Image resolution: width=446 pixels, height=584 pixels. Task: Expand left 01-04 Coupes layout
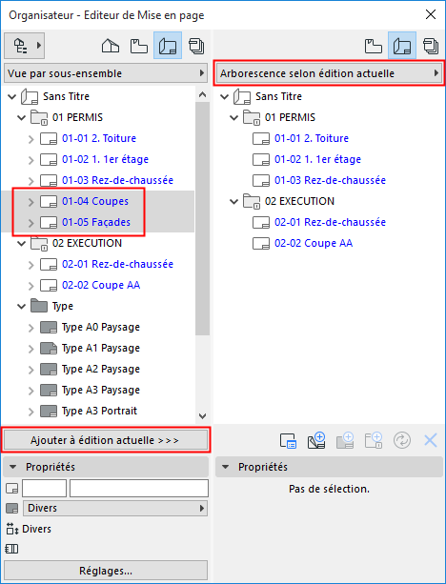point(30,202)
